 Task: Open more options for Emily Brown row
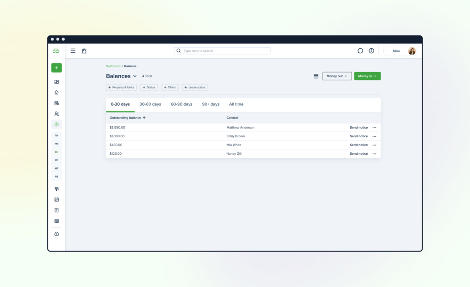375,136
